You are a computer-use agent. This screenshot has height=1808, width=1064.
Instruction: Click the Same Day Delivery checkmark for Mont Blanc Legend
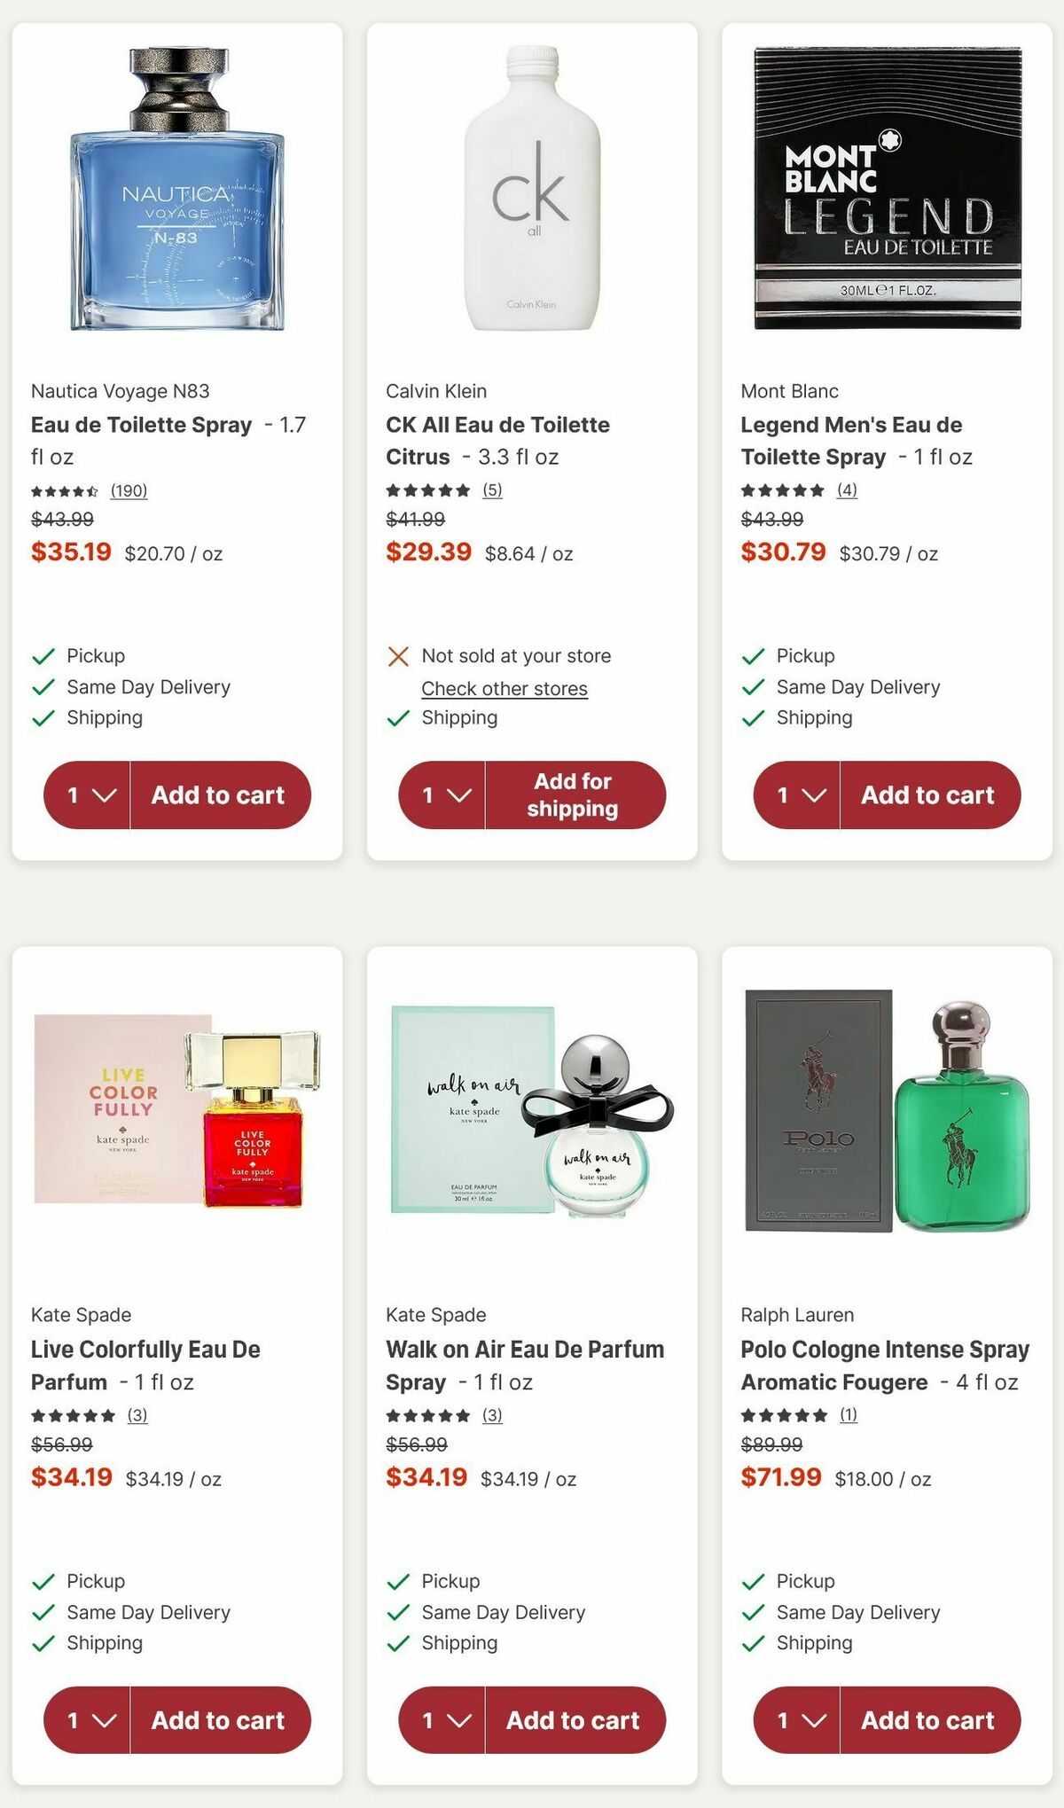(x=751, y=686)
